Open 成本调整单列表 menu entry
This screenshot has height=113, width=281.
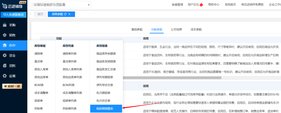72,93
